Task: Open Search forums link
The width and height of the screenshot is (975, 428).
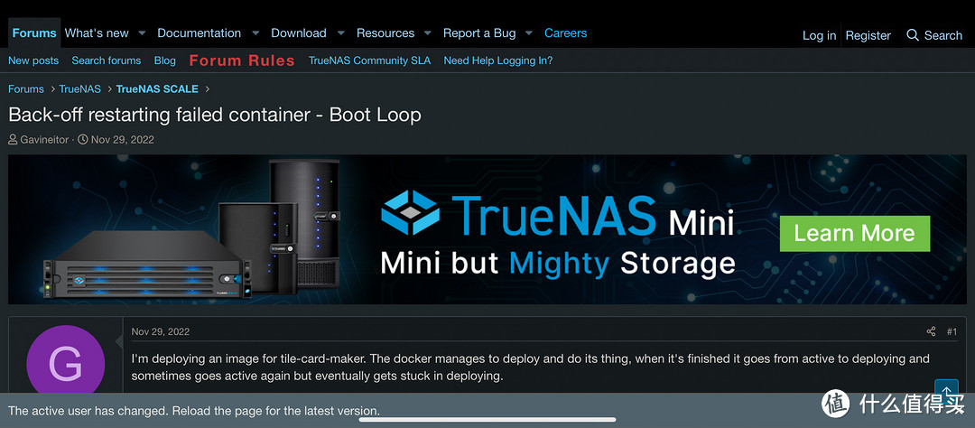Action: (x=107, y=60)
